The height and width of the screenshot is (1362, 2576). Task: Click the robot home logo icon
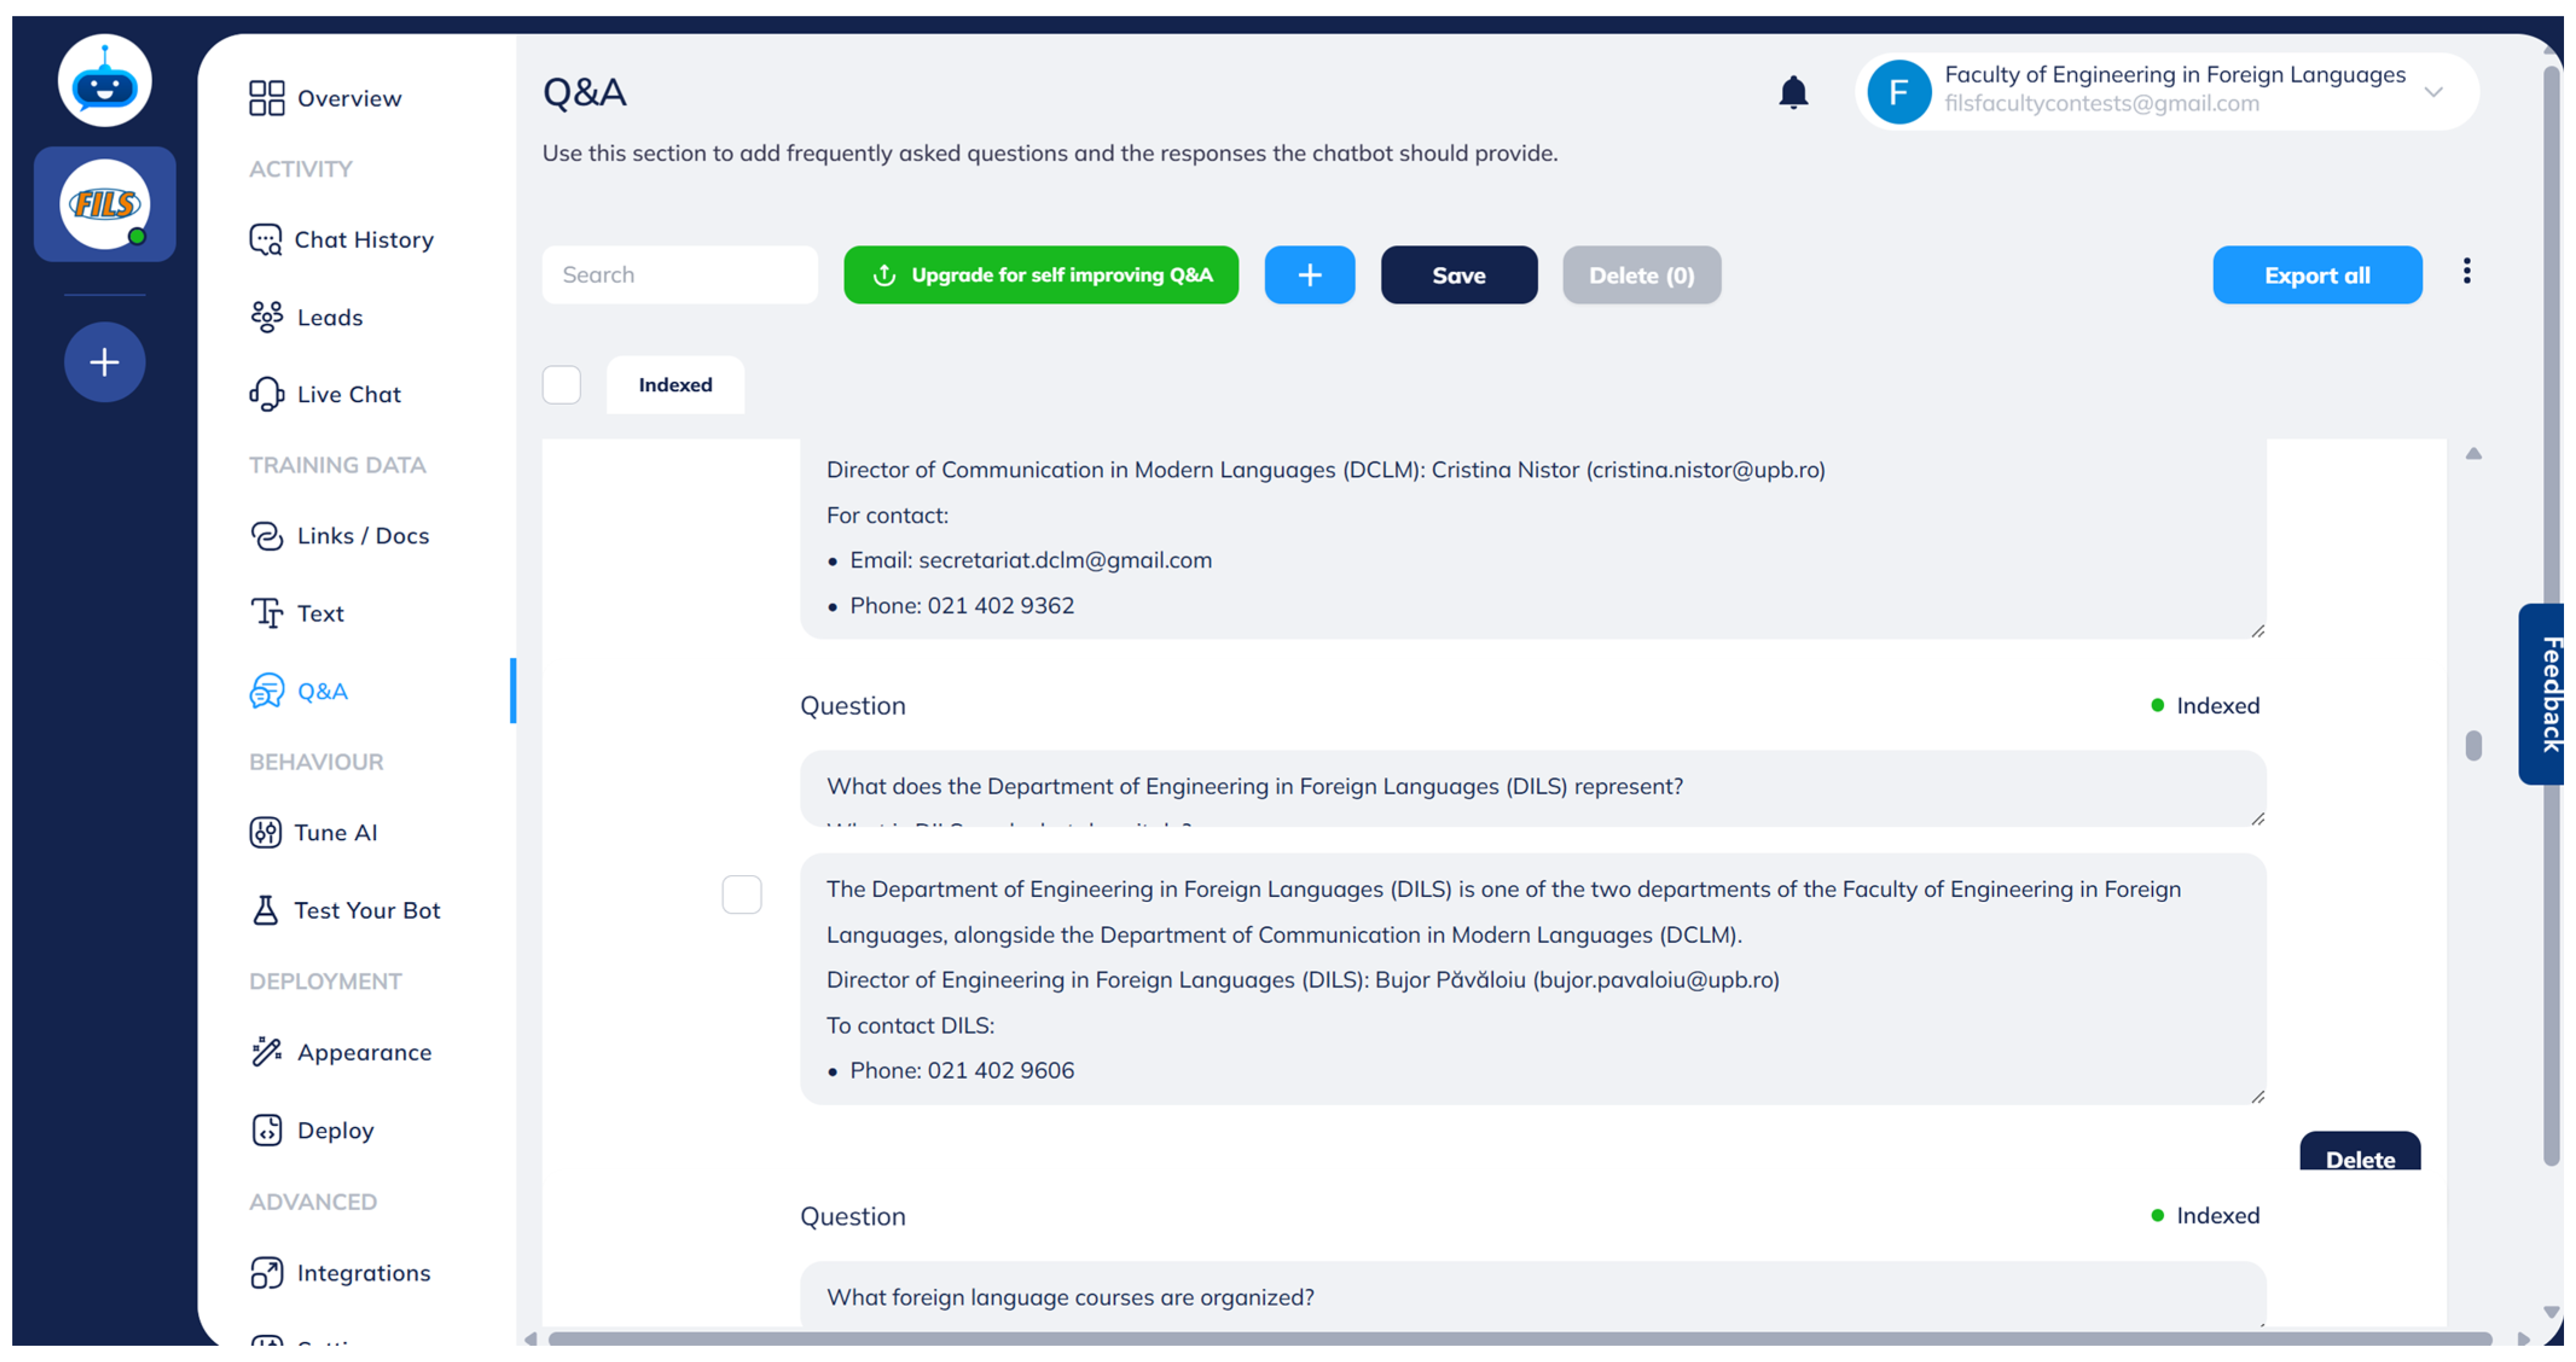tap(104, 82)
